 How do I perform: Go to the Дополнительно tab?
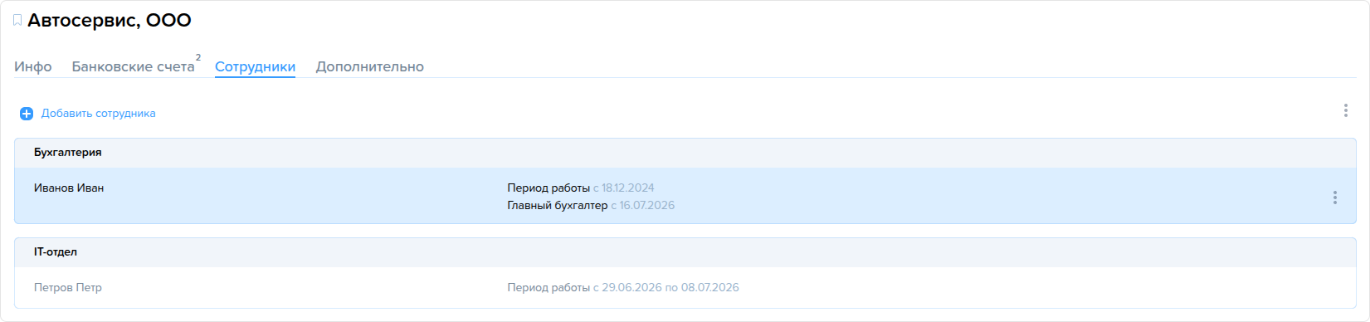click(369, 66)
